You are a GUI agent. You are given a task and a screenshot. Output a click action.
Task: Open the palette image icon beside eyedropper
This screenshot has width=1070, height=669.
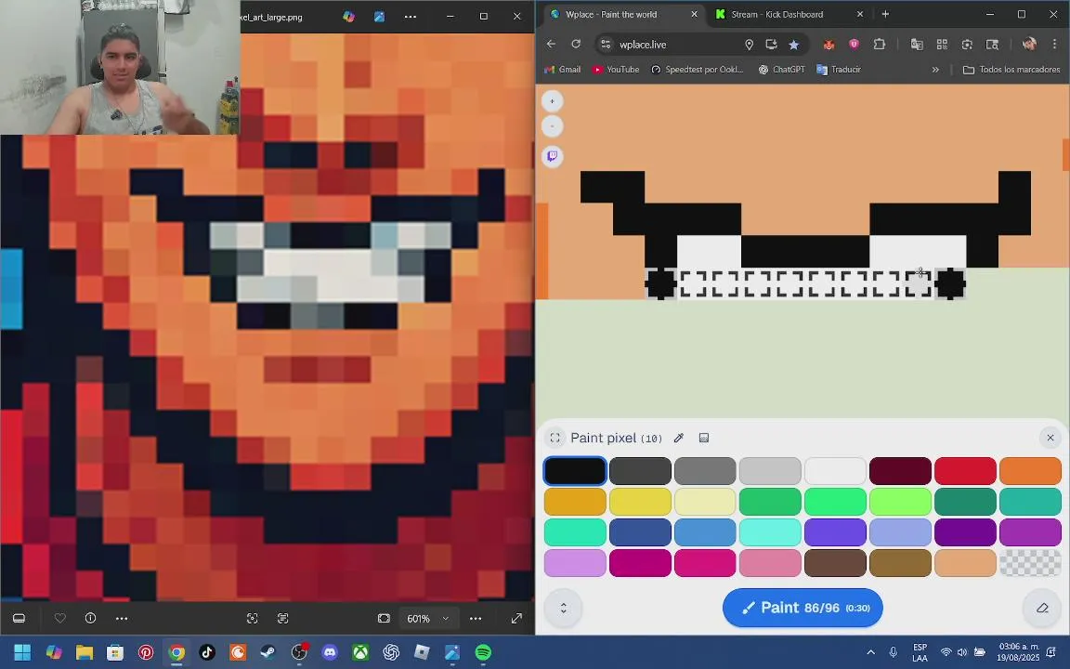coord(703,439)
